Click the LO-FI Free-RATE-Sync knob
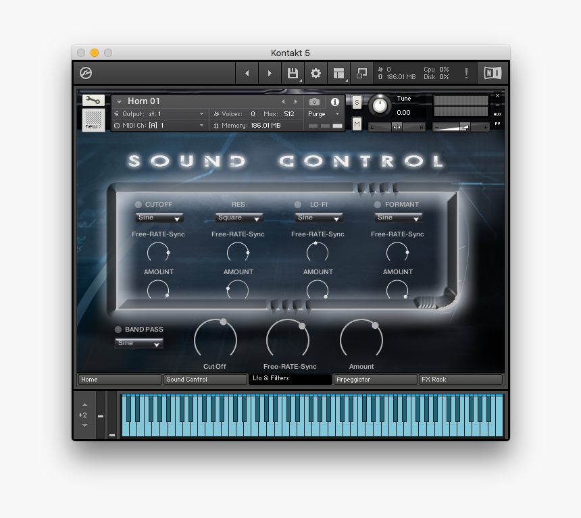Image resolution: width=581 pixels, height=518 pixels. click(x=318, y=252)
